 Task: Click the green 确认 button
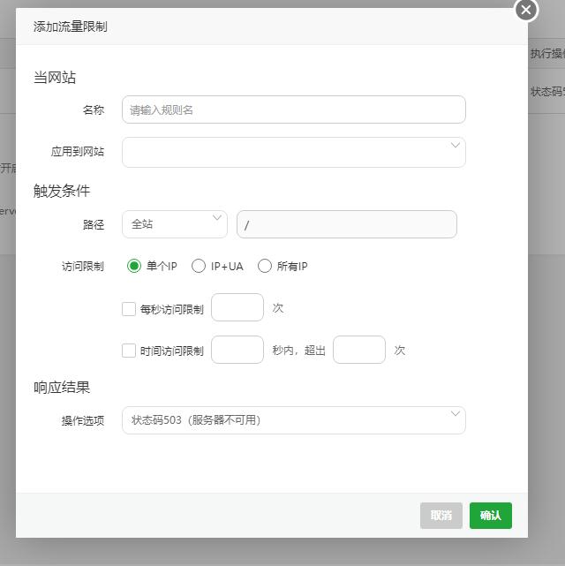pyautogui.click(x=491, y=516)
